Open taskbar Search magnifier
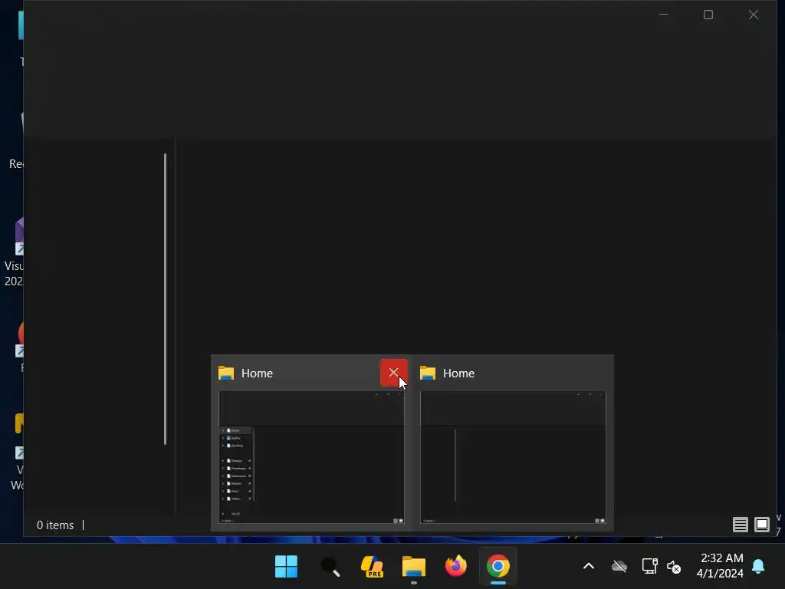Screen dimensions: 785x589 (x=330, y=567)
